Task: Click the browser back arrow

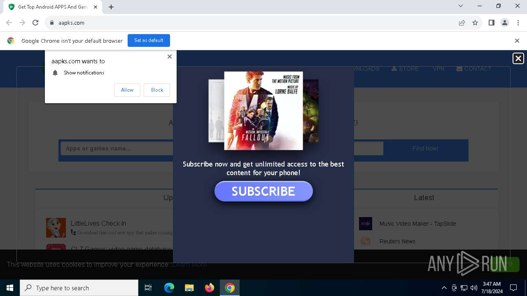Action: [x=9, y=23]
